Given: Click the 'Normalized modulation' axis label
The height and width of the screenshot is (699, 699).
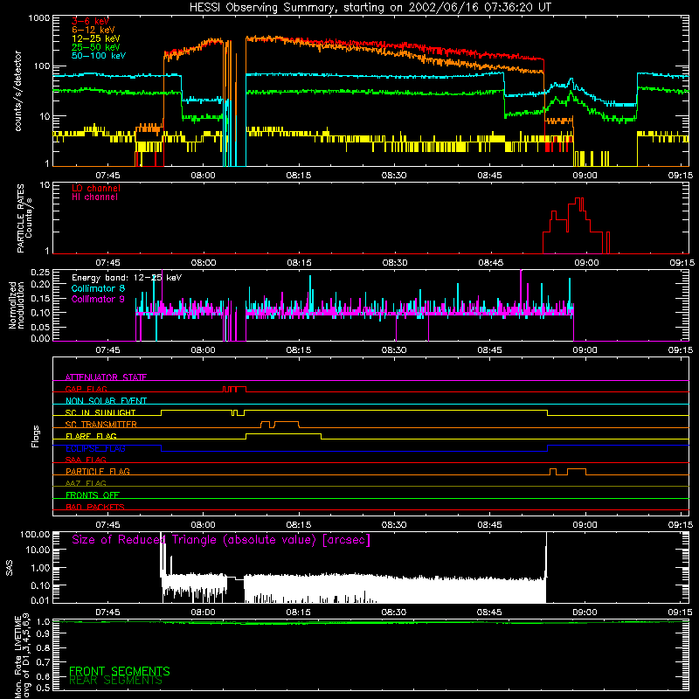Looking at the screenshot, I should (17, 305).
